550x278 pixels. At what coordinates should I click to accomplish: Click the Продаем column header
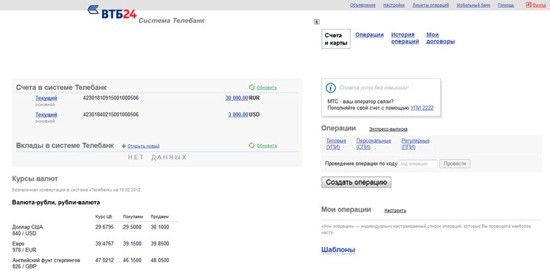click(x=159, y=217)
